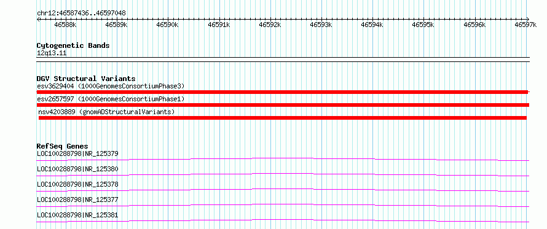The height and width of the screenshot is (229, 547).
Task: Select the nsv4203889 red variant bar
Action: pyautogui.click(x=283, y=118)
